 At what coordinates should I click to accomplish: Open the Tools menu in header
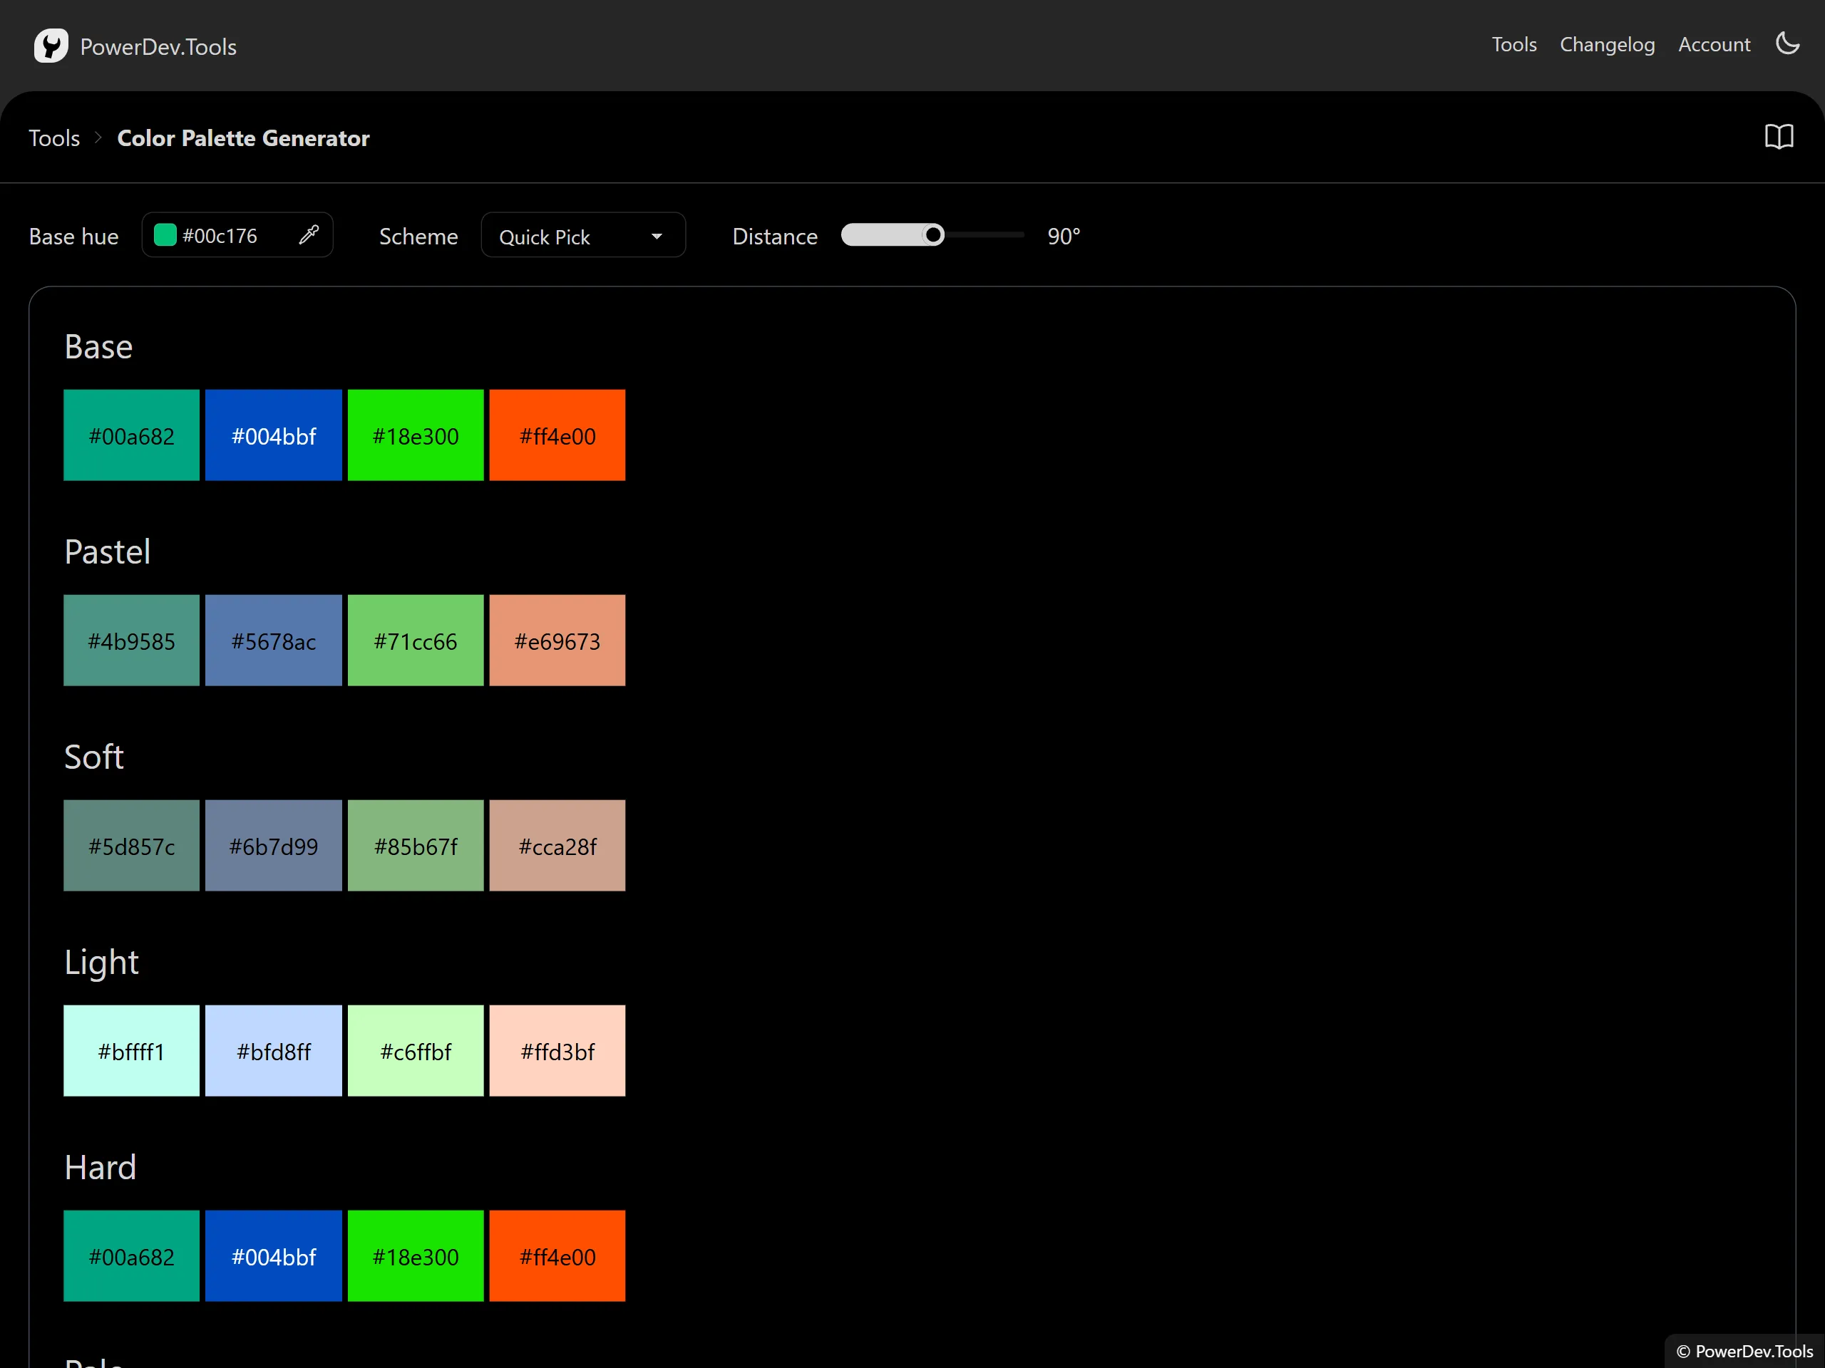(x=1513, y=44)
